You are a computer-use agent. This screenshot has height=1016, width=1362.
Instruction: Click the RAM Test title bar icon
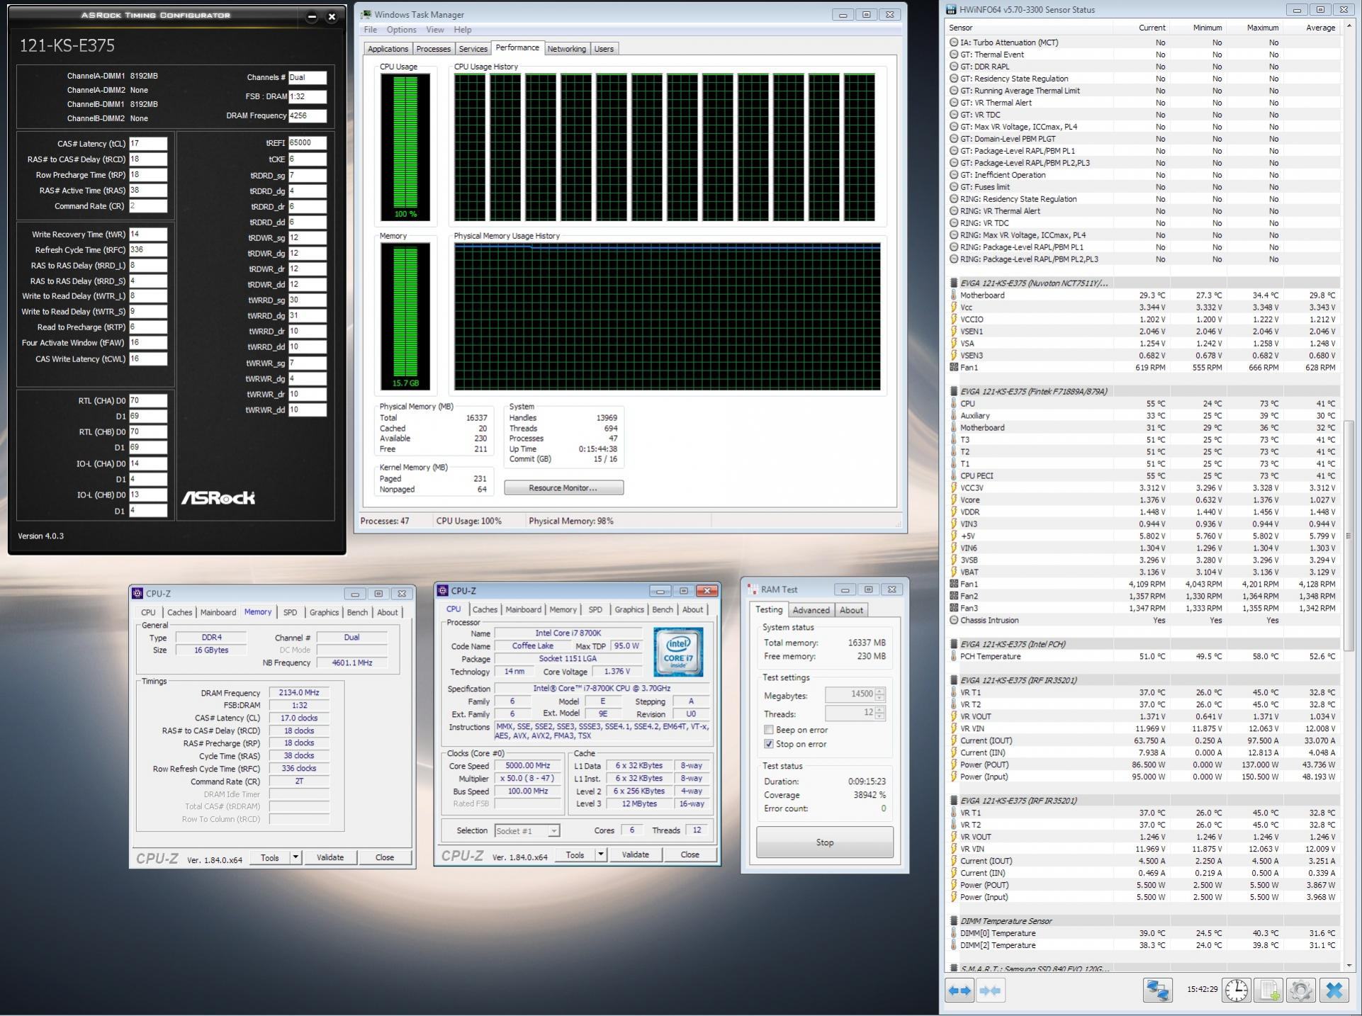(x=752, y=589)
